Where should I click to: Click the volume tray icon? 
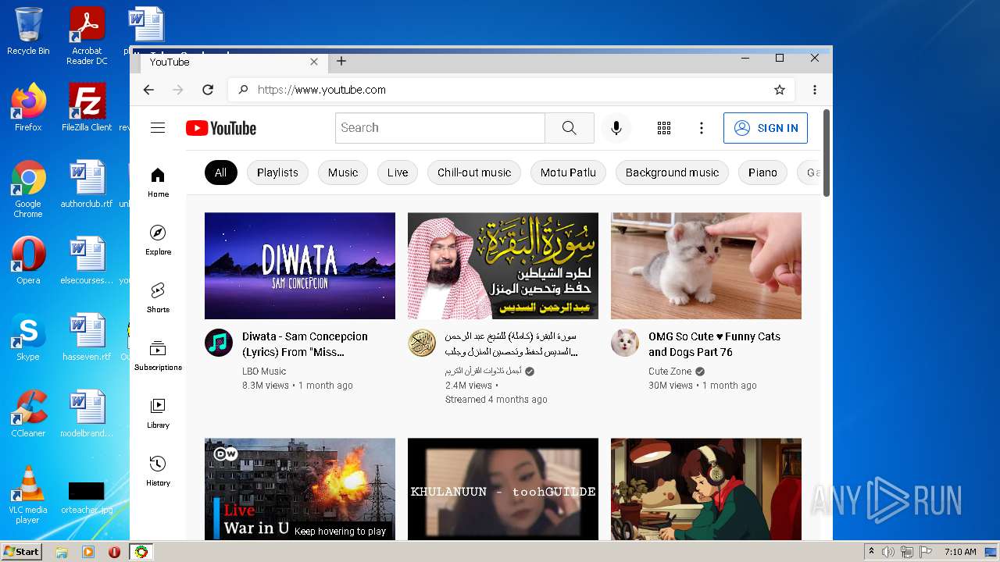[888, 552]
